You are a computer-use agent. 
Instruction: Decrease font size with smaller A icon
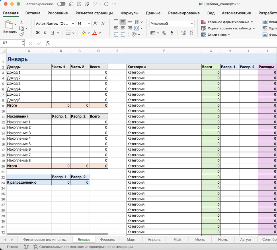point(103,23)
